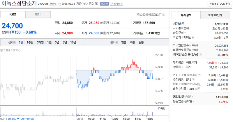Click help icon next to PBR BPS(2025.06)
This screenshot has width=233, height=122.
tap(200, 84)
